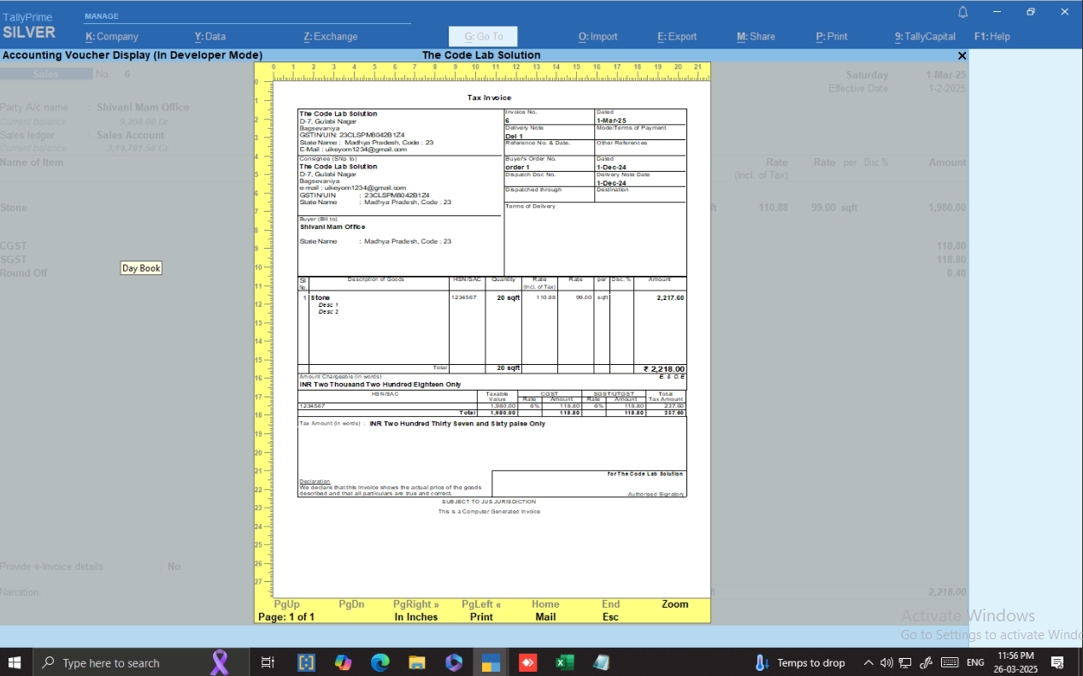Screen dimensions: 1083x676
Task: Open File Explorer from the taskbar
Action: click(417, 662)
